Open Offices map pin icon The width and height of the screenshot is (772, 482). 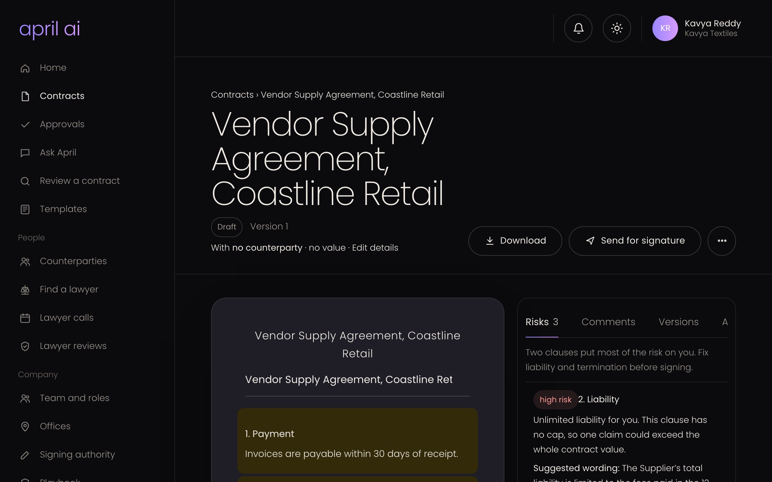coord(25,426)
